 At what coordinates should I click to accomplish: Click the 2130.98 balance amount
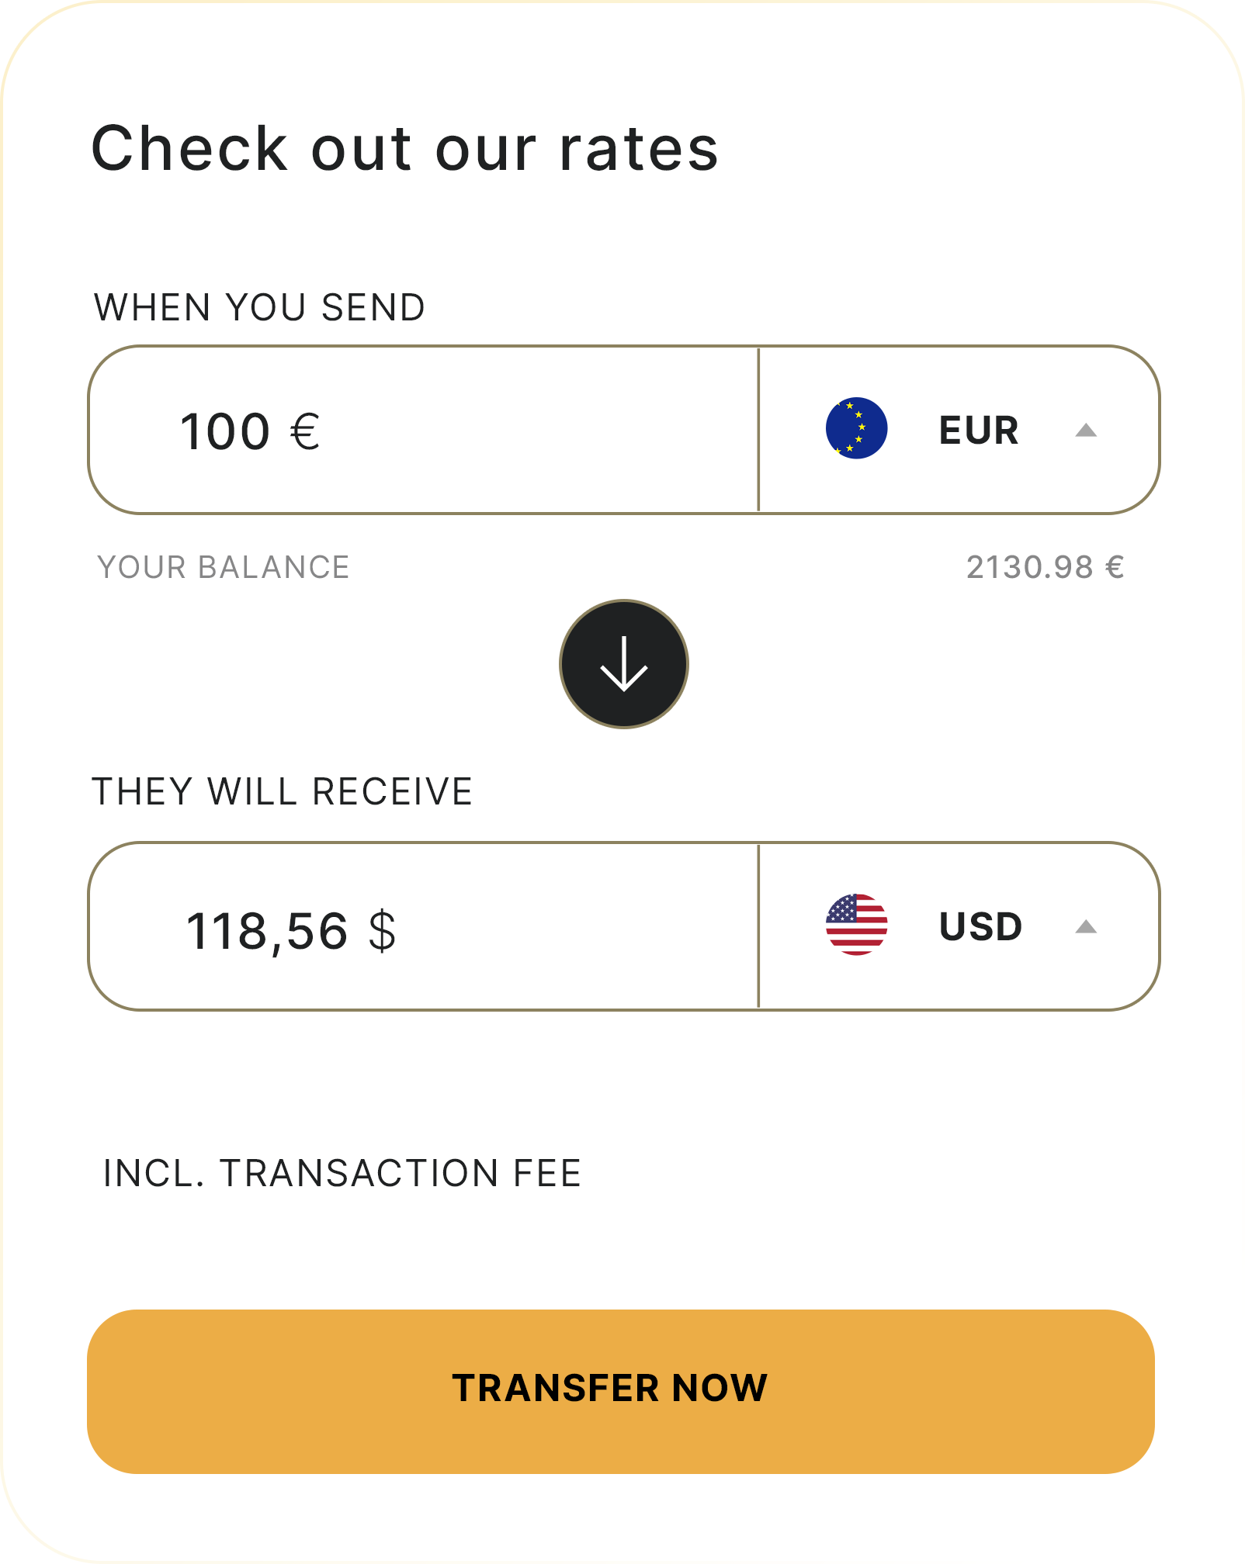(x=1029, y=567)
